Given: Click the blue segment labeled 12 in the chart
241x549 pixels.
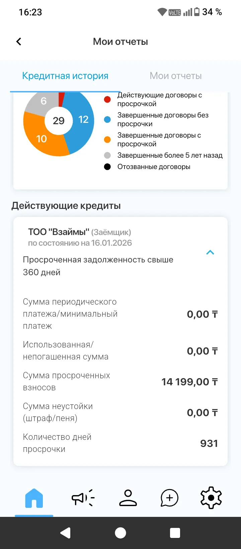Looking at the screenshot, I should pos(83,120).
